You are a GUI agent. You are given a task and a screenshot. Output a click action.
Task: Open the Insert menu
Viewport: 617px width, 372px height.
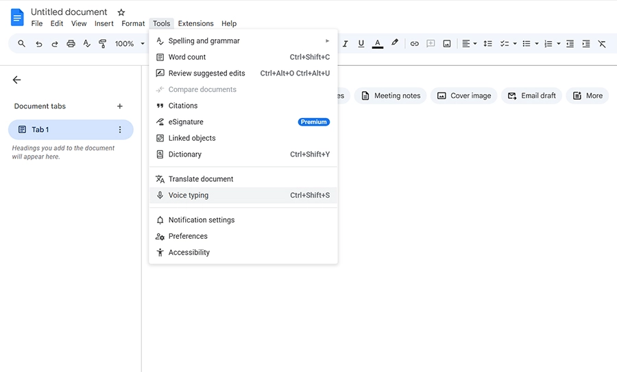104,23
